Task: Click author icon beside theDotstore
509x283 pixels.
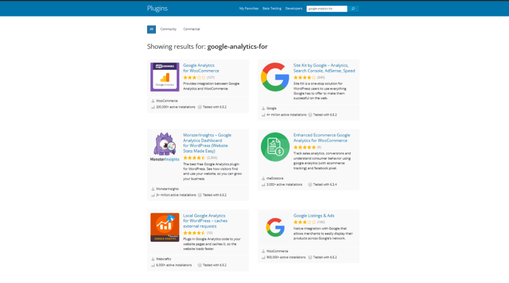Action: [x=263, y=179]
